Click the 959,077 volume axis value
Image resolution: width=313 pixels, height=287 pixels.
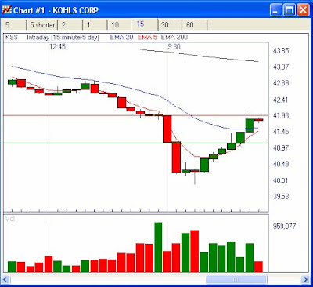[284, 226]
